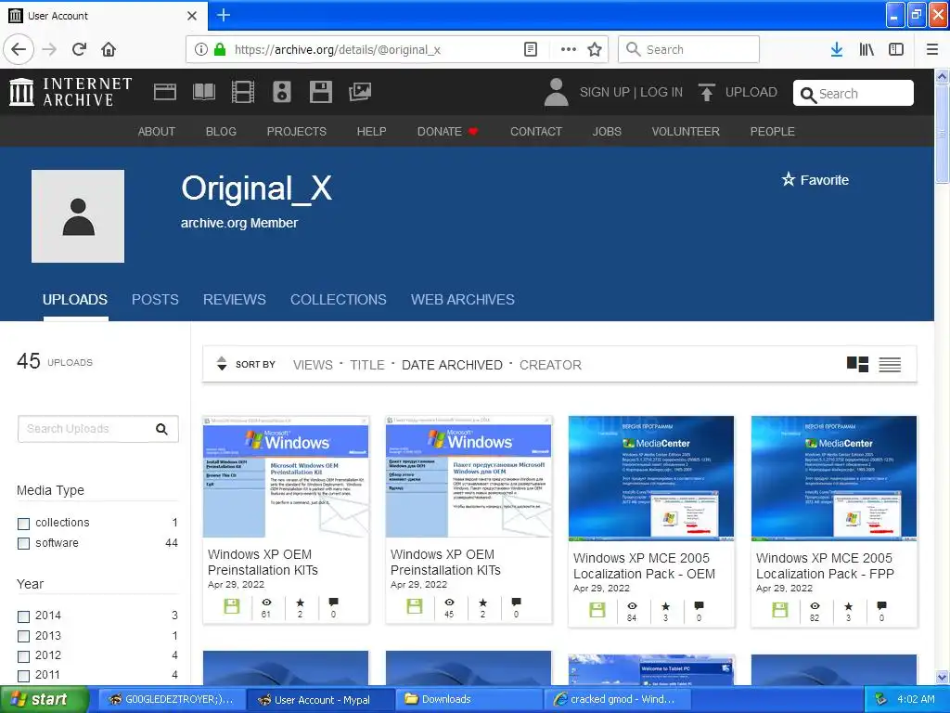The width and height of the screenshot is (950, 713).
Task: Open the browser library icon
Action: (867, 49)
